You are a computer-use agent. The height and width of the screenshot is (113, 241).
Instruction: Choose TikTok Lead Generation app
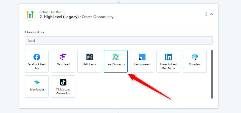click(63, 86)
